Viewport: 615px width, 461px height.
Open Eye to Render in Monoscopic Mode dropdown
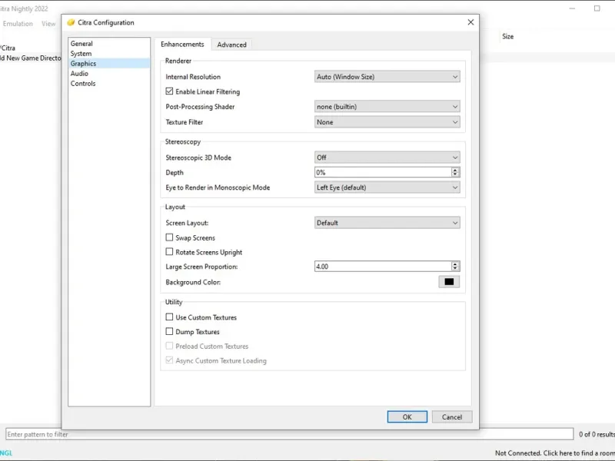pyautogui.click(x=387, y=187)
